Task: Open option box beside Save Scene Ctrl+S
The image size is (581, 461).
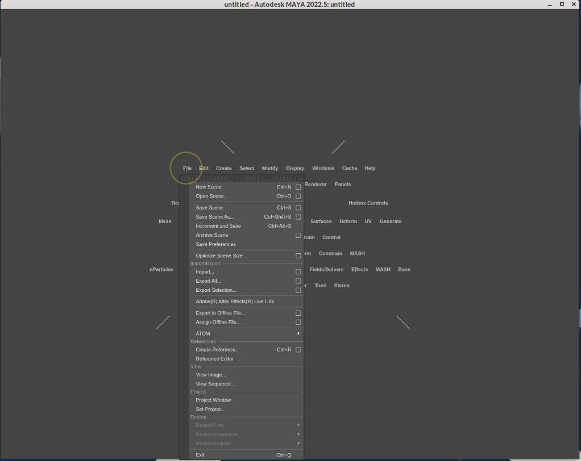Action: click(x=298, y=208)
